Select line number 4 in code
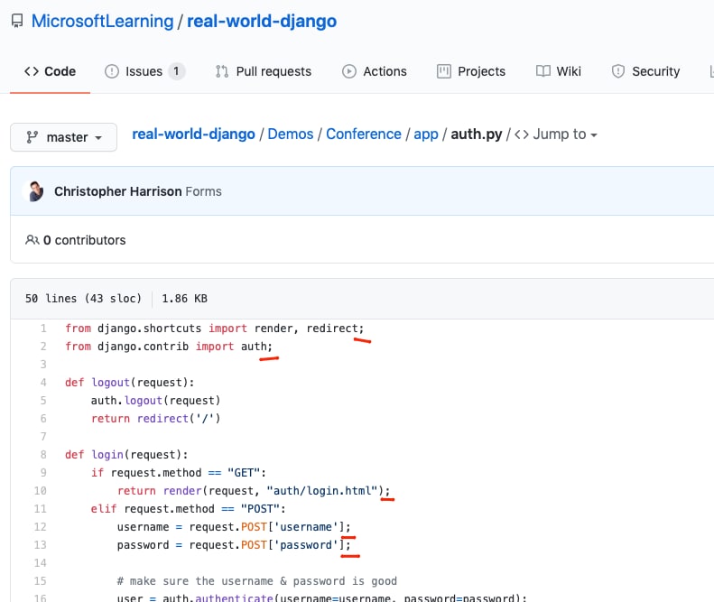The width and height of the screenshot is (714, 602). pyautogui.click(x=43, y=383)
